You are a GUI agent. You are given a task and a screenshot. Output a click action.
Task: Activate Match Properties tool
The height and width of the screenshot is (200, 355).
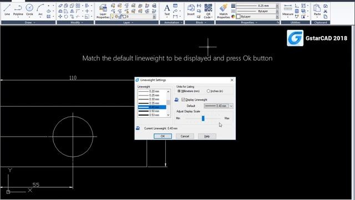224,11
